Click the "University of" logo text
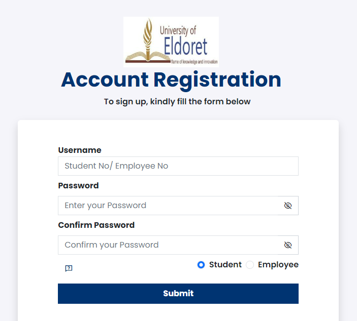Image resolution: width=357 pixels, height=321 pixels. click(178, 30)
